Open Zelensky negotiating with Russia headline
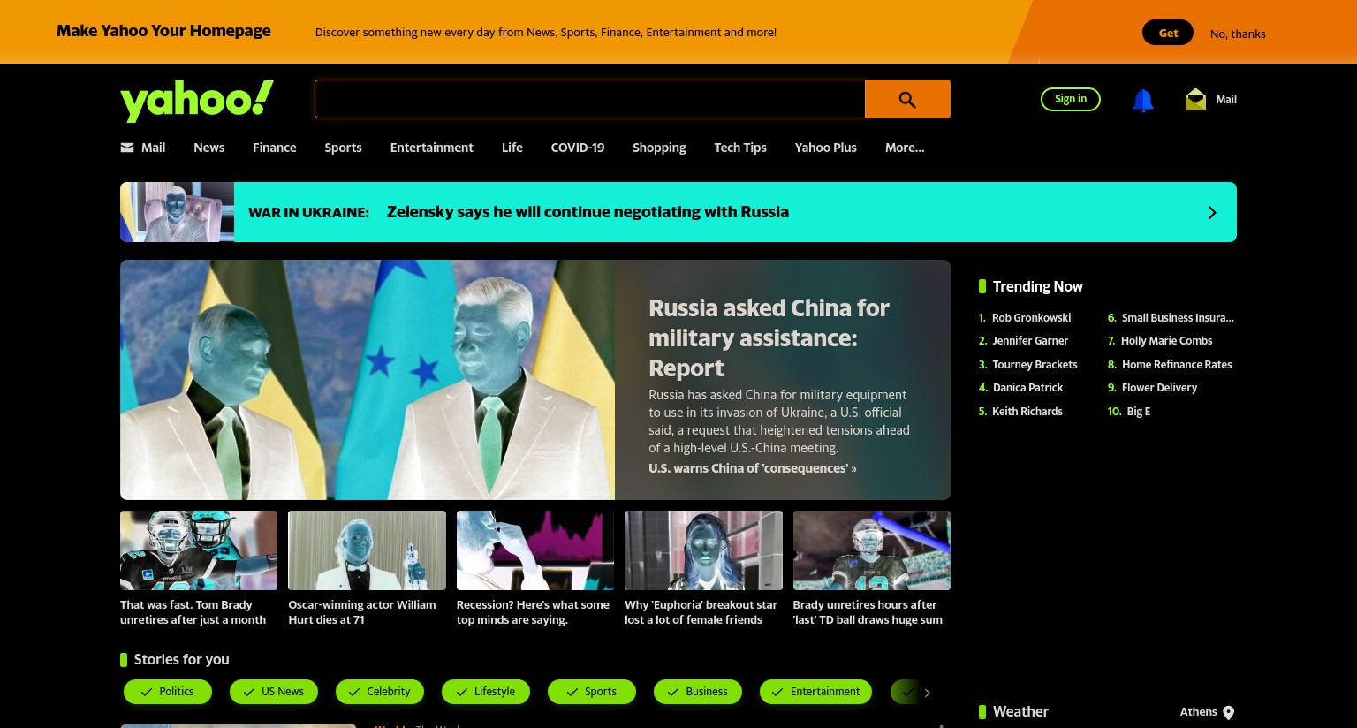The height and width of the screenshot is (728, 1357). click(588, 212)
